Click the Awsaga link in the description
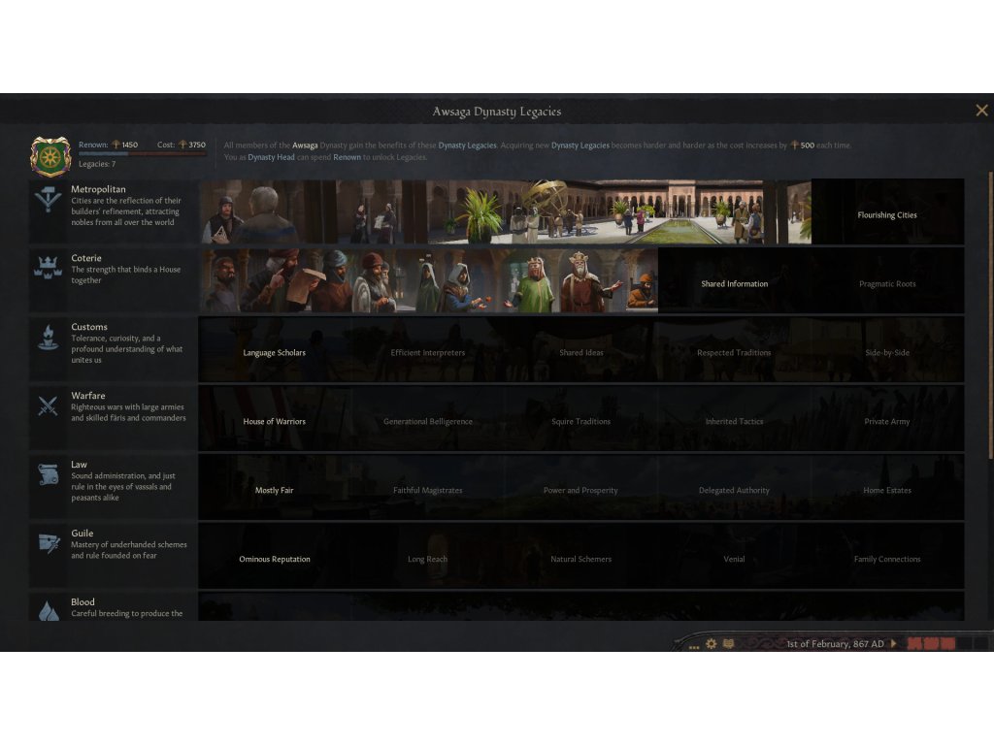Screen dimensions: 994x745 [x=305, y=146]
